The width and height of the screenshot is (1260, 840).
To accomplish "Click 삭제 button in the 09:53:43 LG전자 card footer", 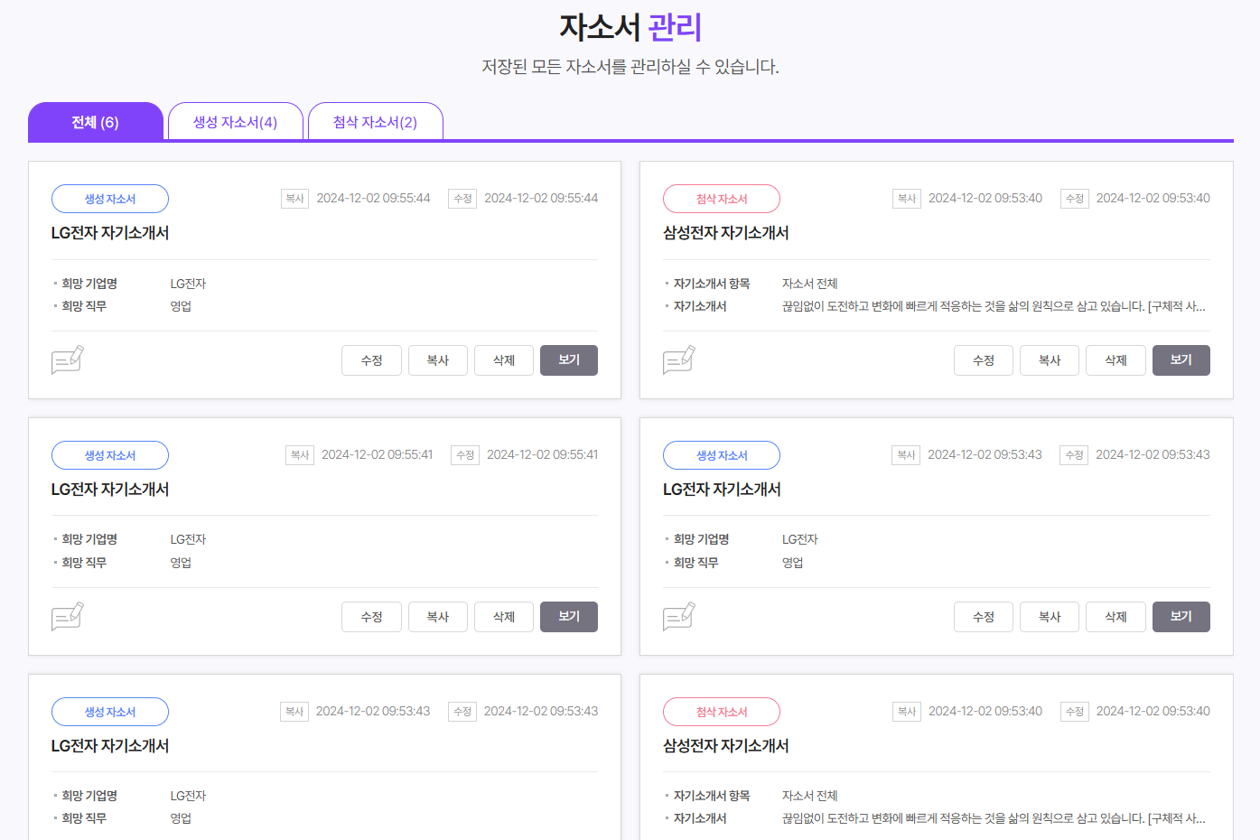I will click(x=1116, y=617).
